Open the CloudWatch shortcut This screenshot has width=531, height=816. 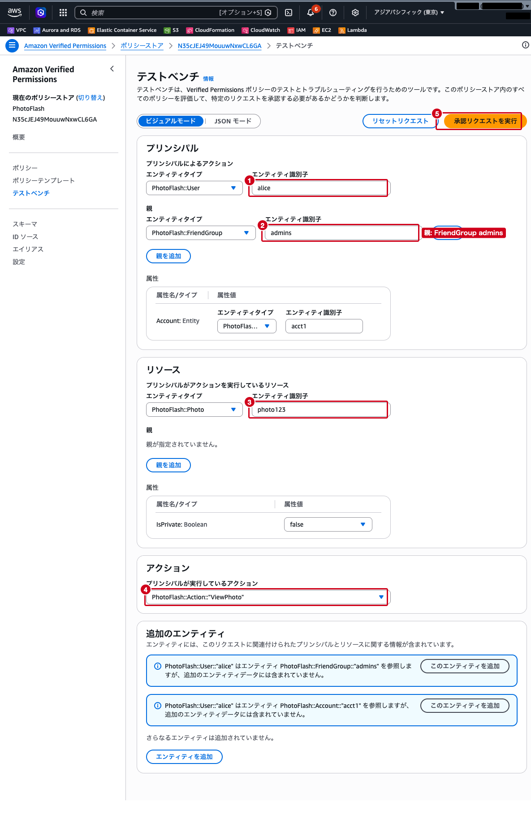point(261,30)
